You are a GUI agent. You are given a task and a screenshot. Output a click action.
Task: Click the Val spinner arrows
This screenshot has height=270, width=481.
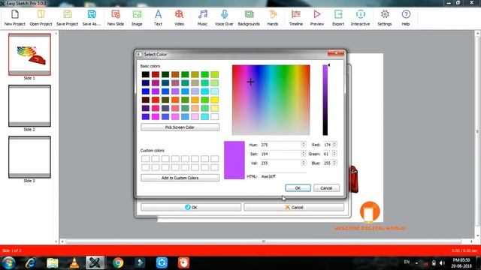click(x=304, y=163)
